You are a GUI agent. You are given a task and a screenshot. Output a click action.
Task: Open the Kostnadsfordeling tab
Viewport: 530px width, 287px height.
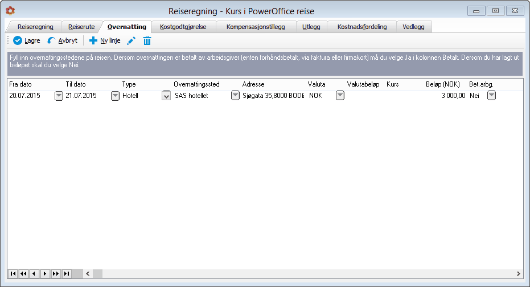tap(362, 27)
